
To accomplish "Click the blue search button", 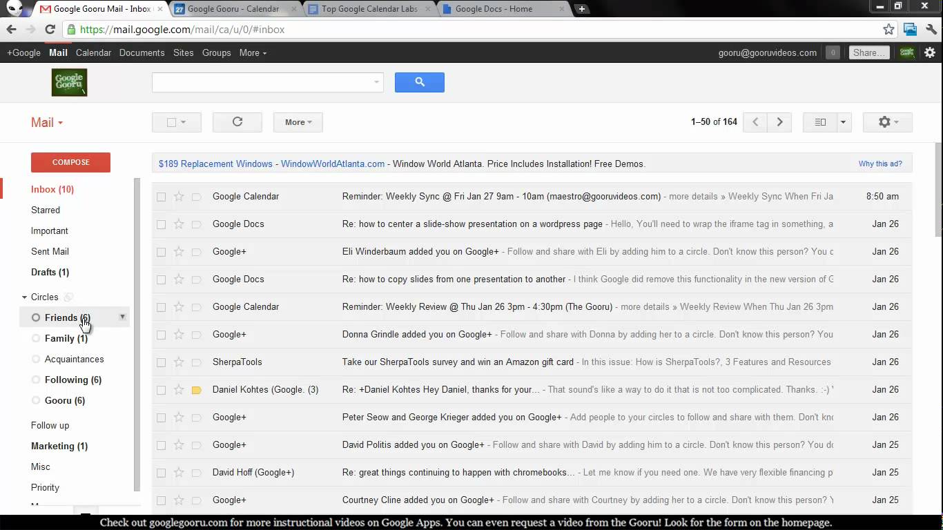I will coord(419,82).
